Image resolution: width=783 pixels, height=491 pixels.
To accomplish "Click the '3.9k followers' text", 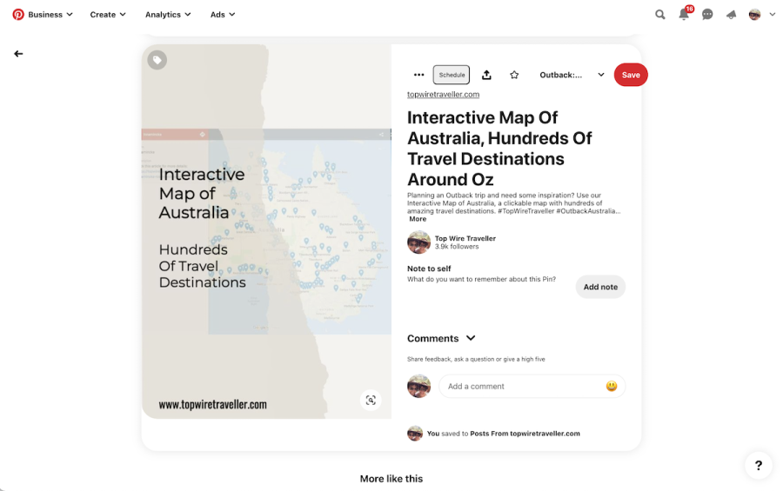I will point(457,247).
